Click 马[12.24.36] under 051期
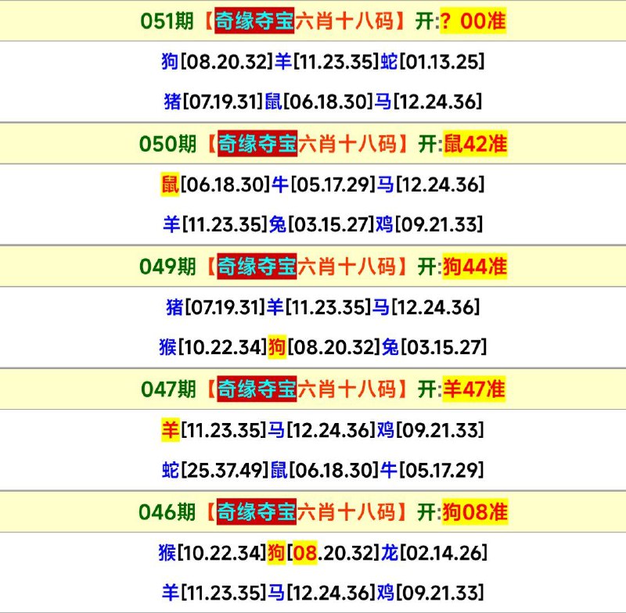 [428, 102]
